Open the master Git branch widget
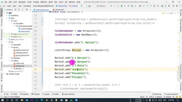 coord(167,97)
